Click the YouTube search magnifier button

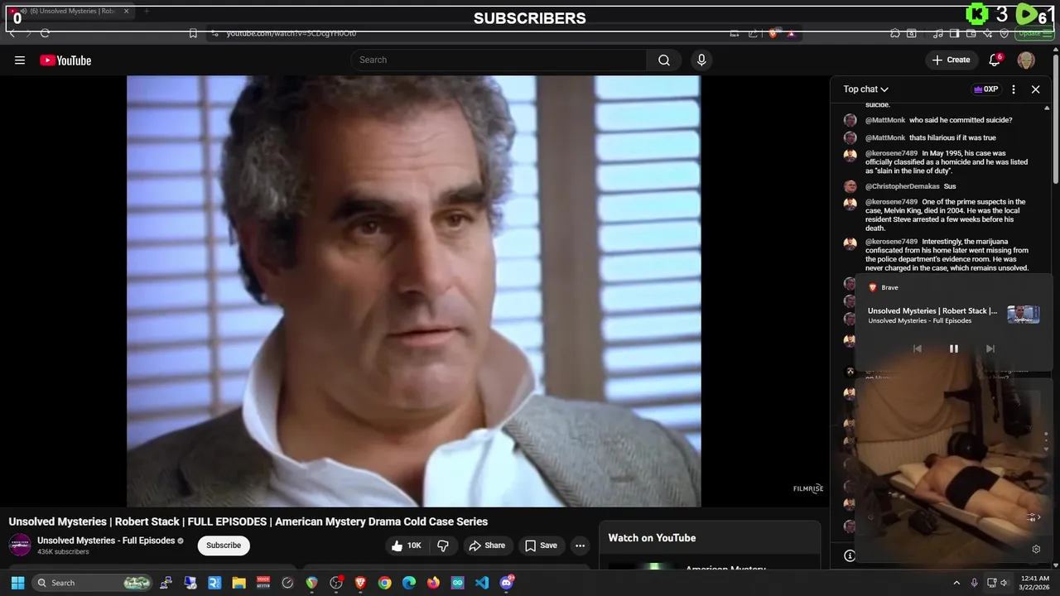click(x=664, y=60)
